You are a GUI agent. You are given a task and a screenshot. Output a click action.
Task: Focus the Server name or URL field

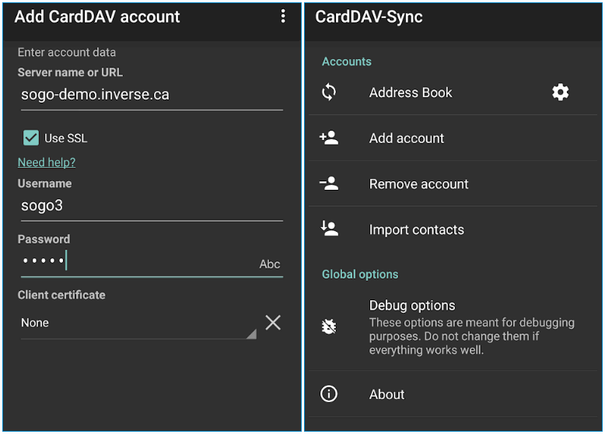(x=152, y=95)
